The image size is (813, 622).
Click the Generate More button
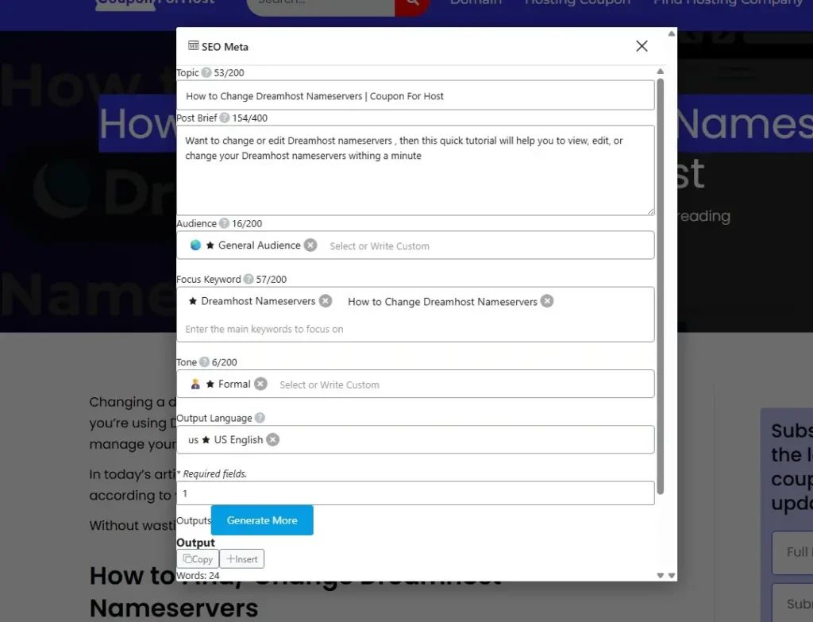(x=262, y=520)
